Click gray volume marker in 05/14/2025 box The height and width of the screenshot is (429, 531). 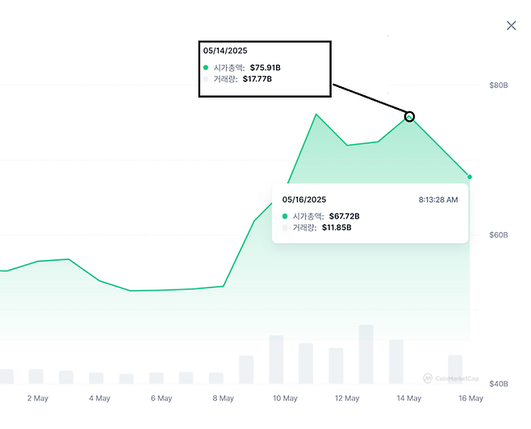pyautogui.click(x=206, y=79)
